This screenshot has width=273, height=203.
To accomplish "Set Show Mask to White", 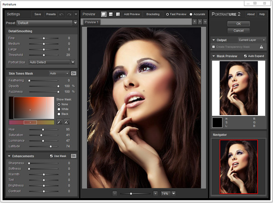I will tap(59, 109).
